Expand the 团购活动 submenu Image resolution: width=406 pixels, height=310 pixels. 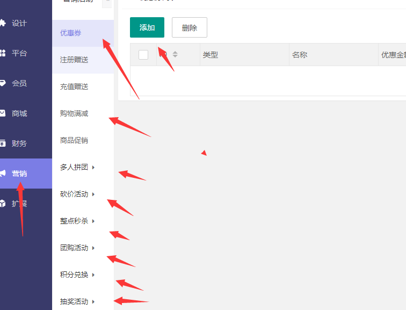[x=93, y=248]
